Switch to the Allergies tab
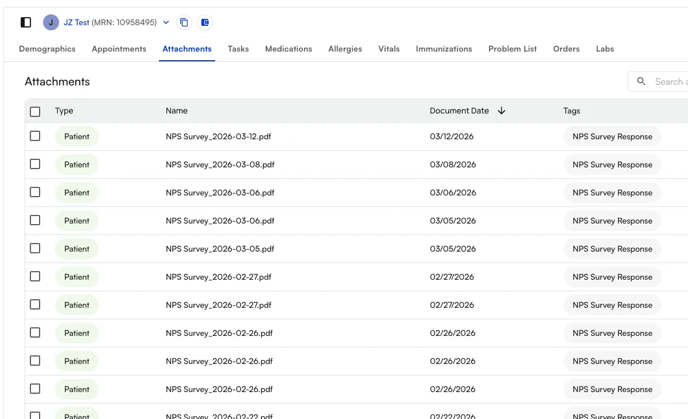Image resolution: width=688 pixels, height=419 pixels. 345,49
